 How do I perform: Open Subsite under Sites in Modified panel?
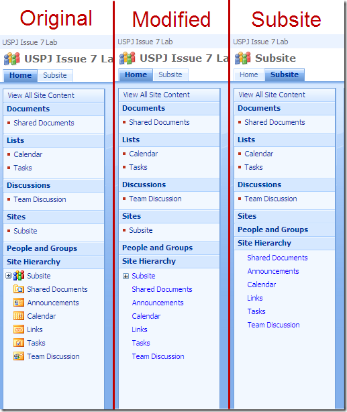141,230
